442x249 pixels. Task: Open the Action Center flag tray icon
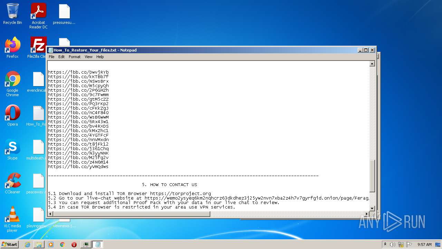[x=409, y=245]
